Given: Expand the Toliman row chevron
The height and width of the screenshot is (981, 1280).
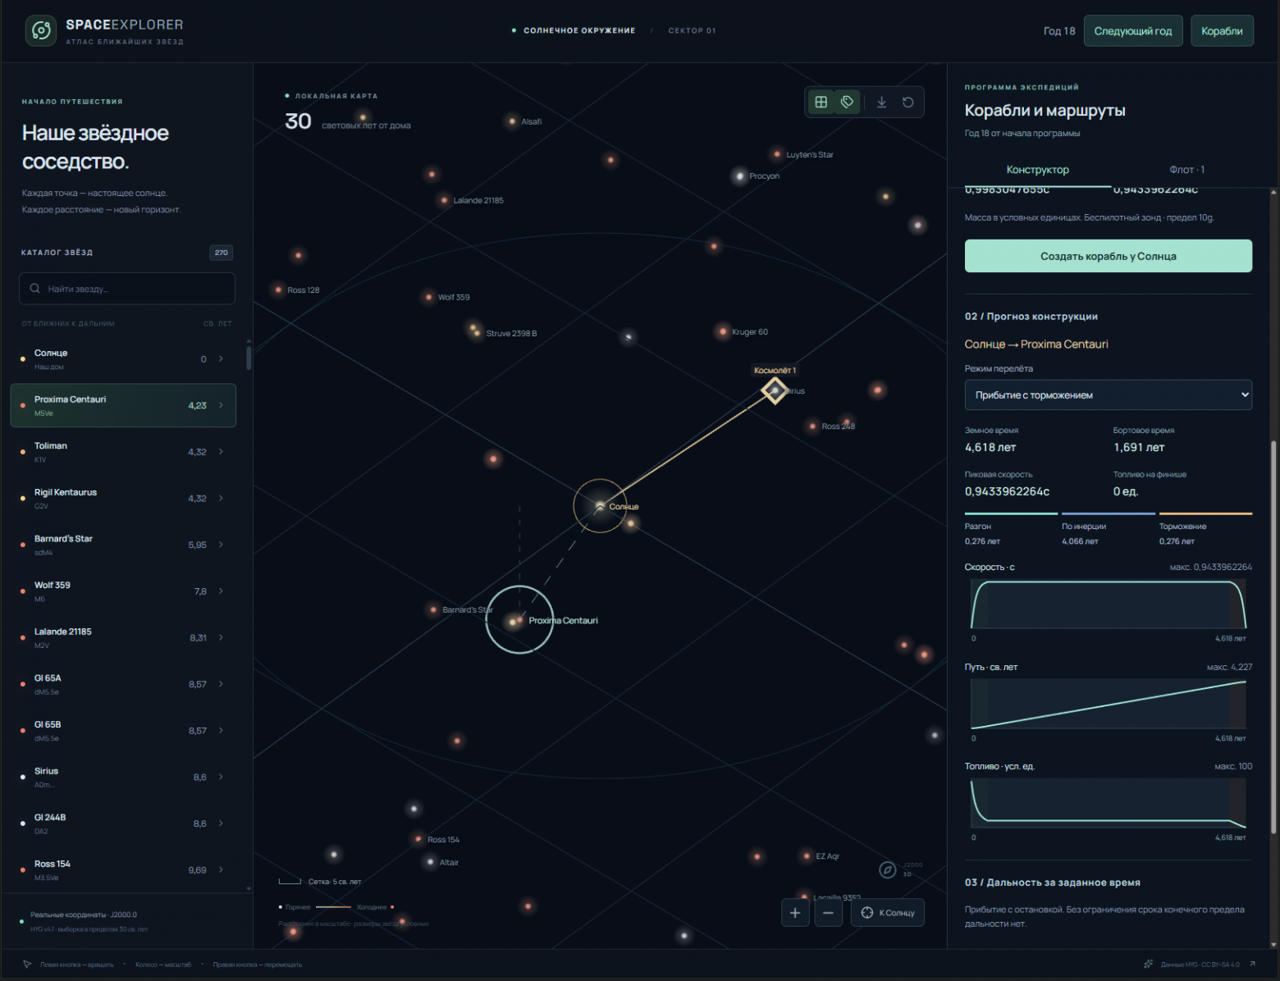Looking at the screenshot, I should pos(221,452).
